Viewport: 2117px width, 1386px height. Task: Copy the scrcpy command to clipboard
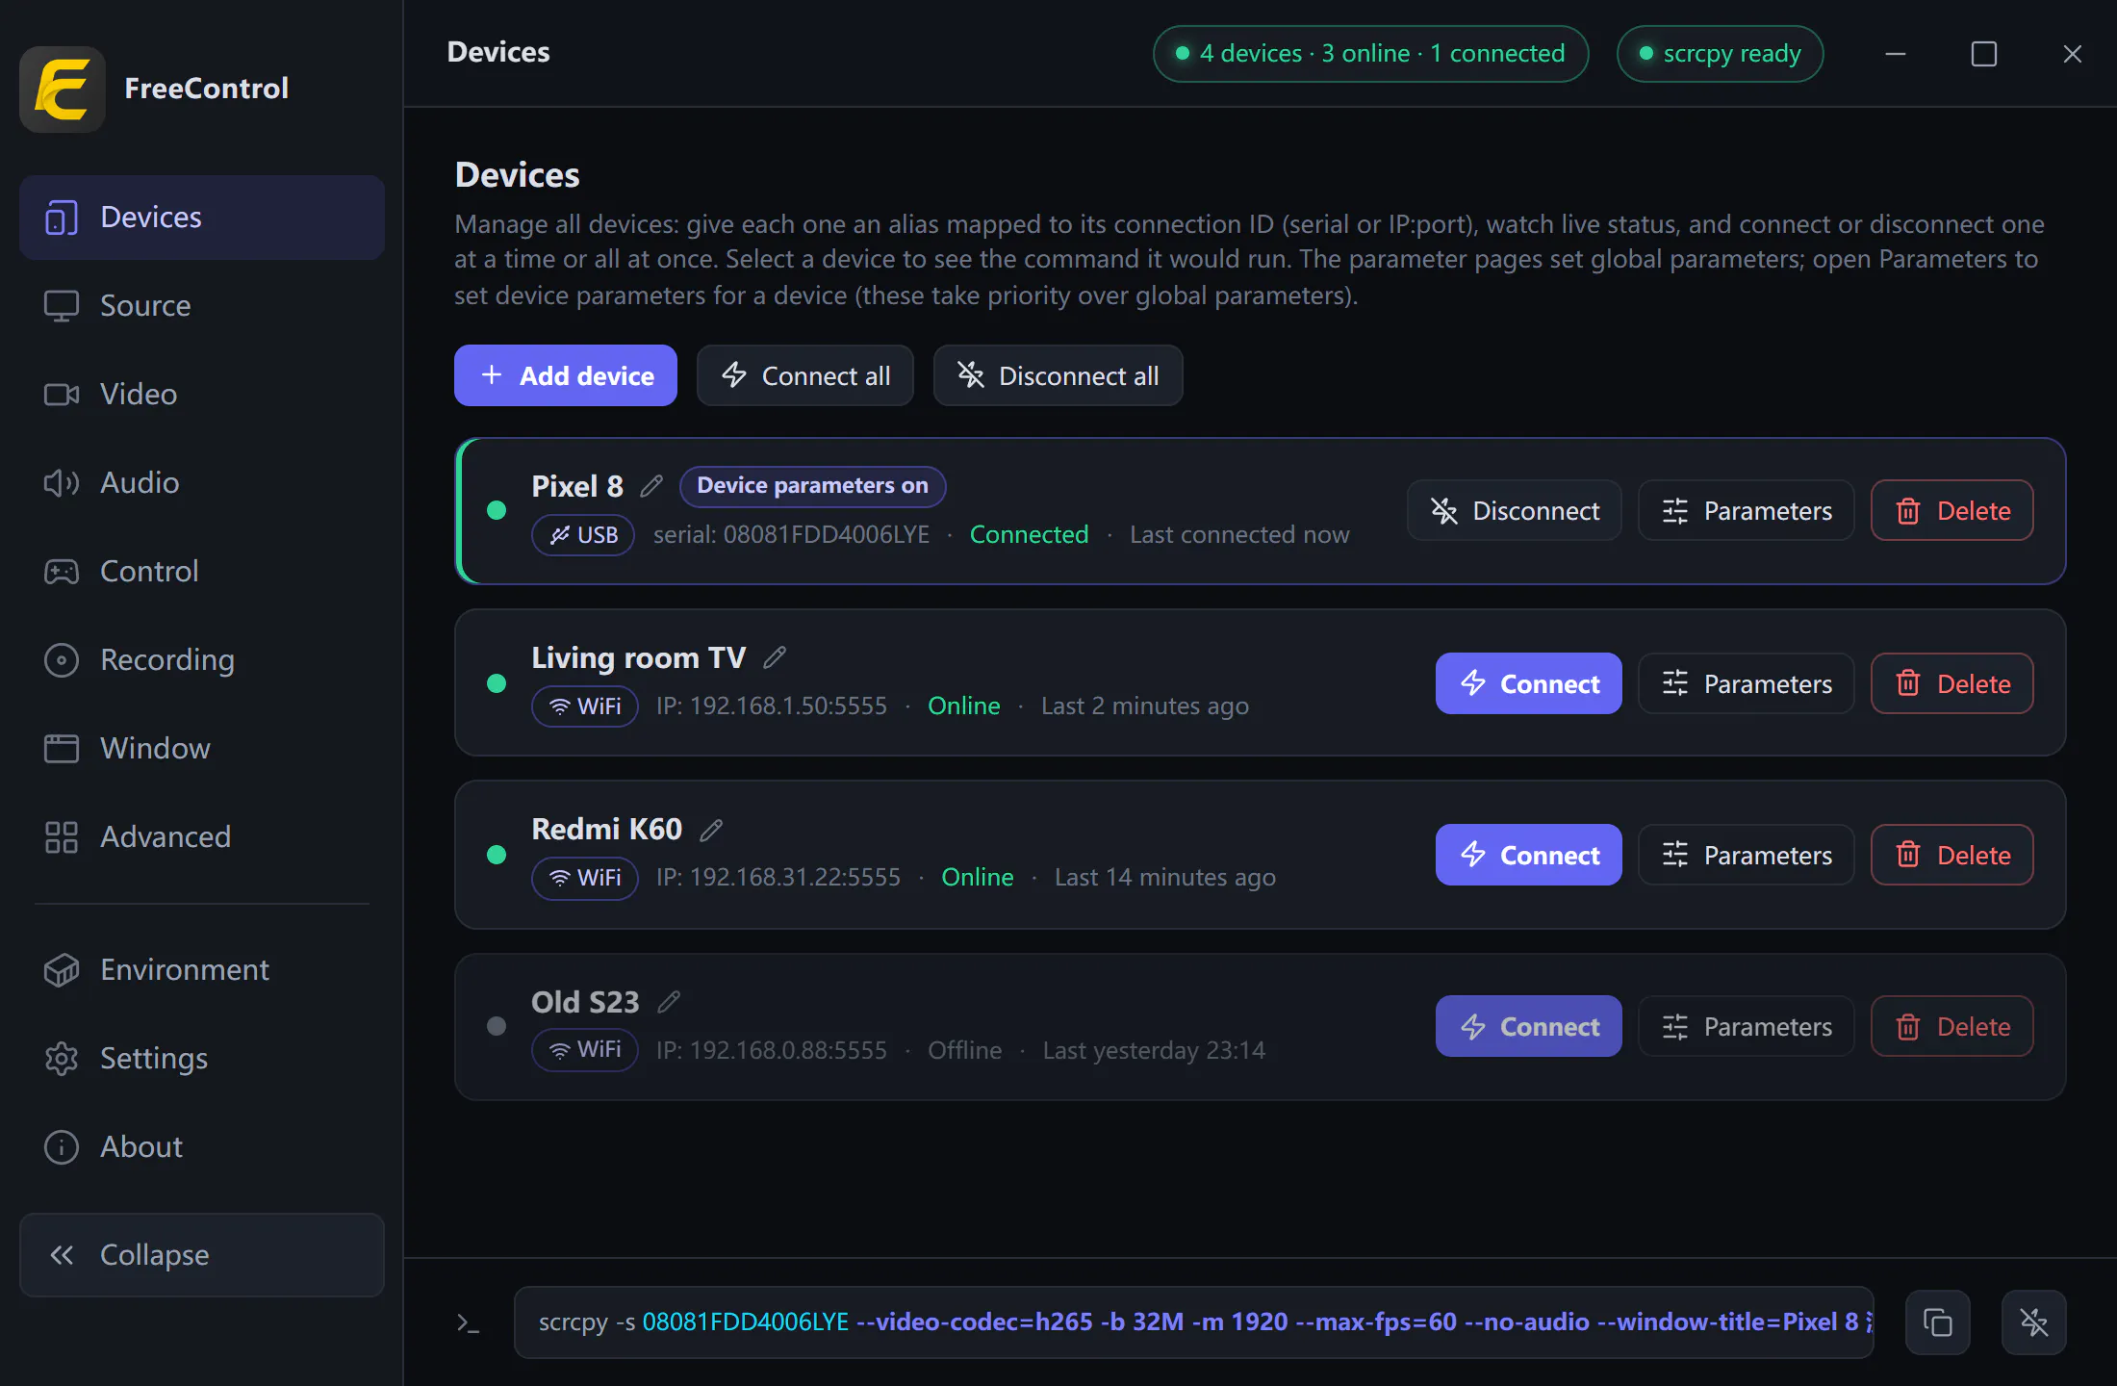[x=1937, y=1322]
